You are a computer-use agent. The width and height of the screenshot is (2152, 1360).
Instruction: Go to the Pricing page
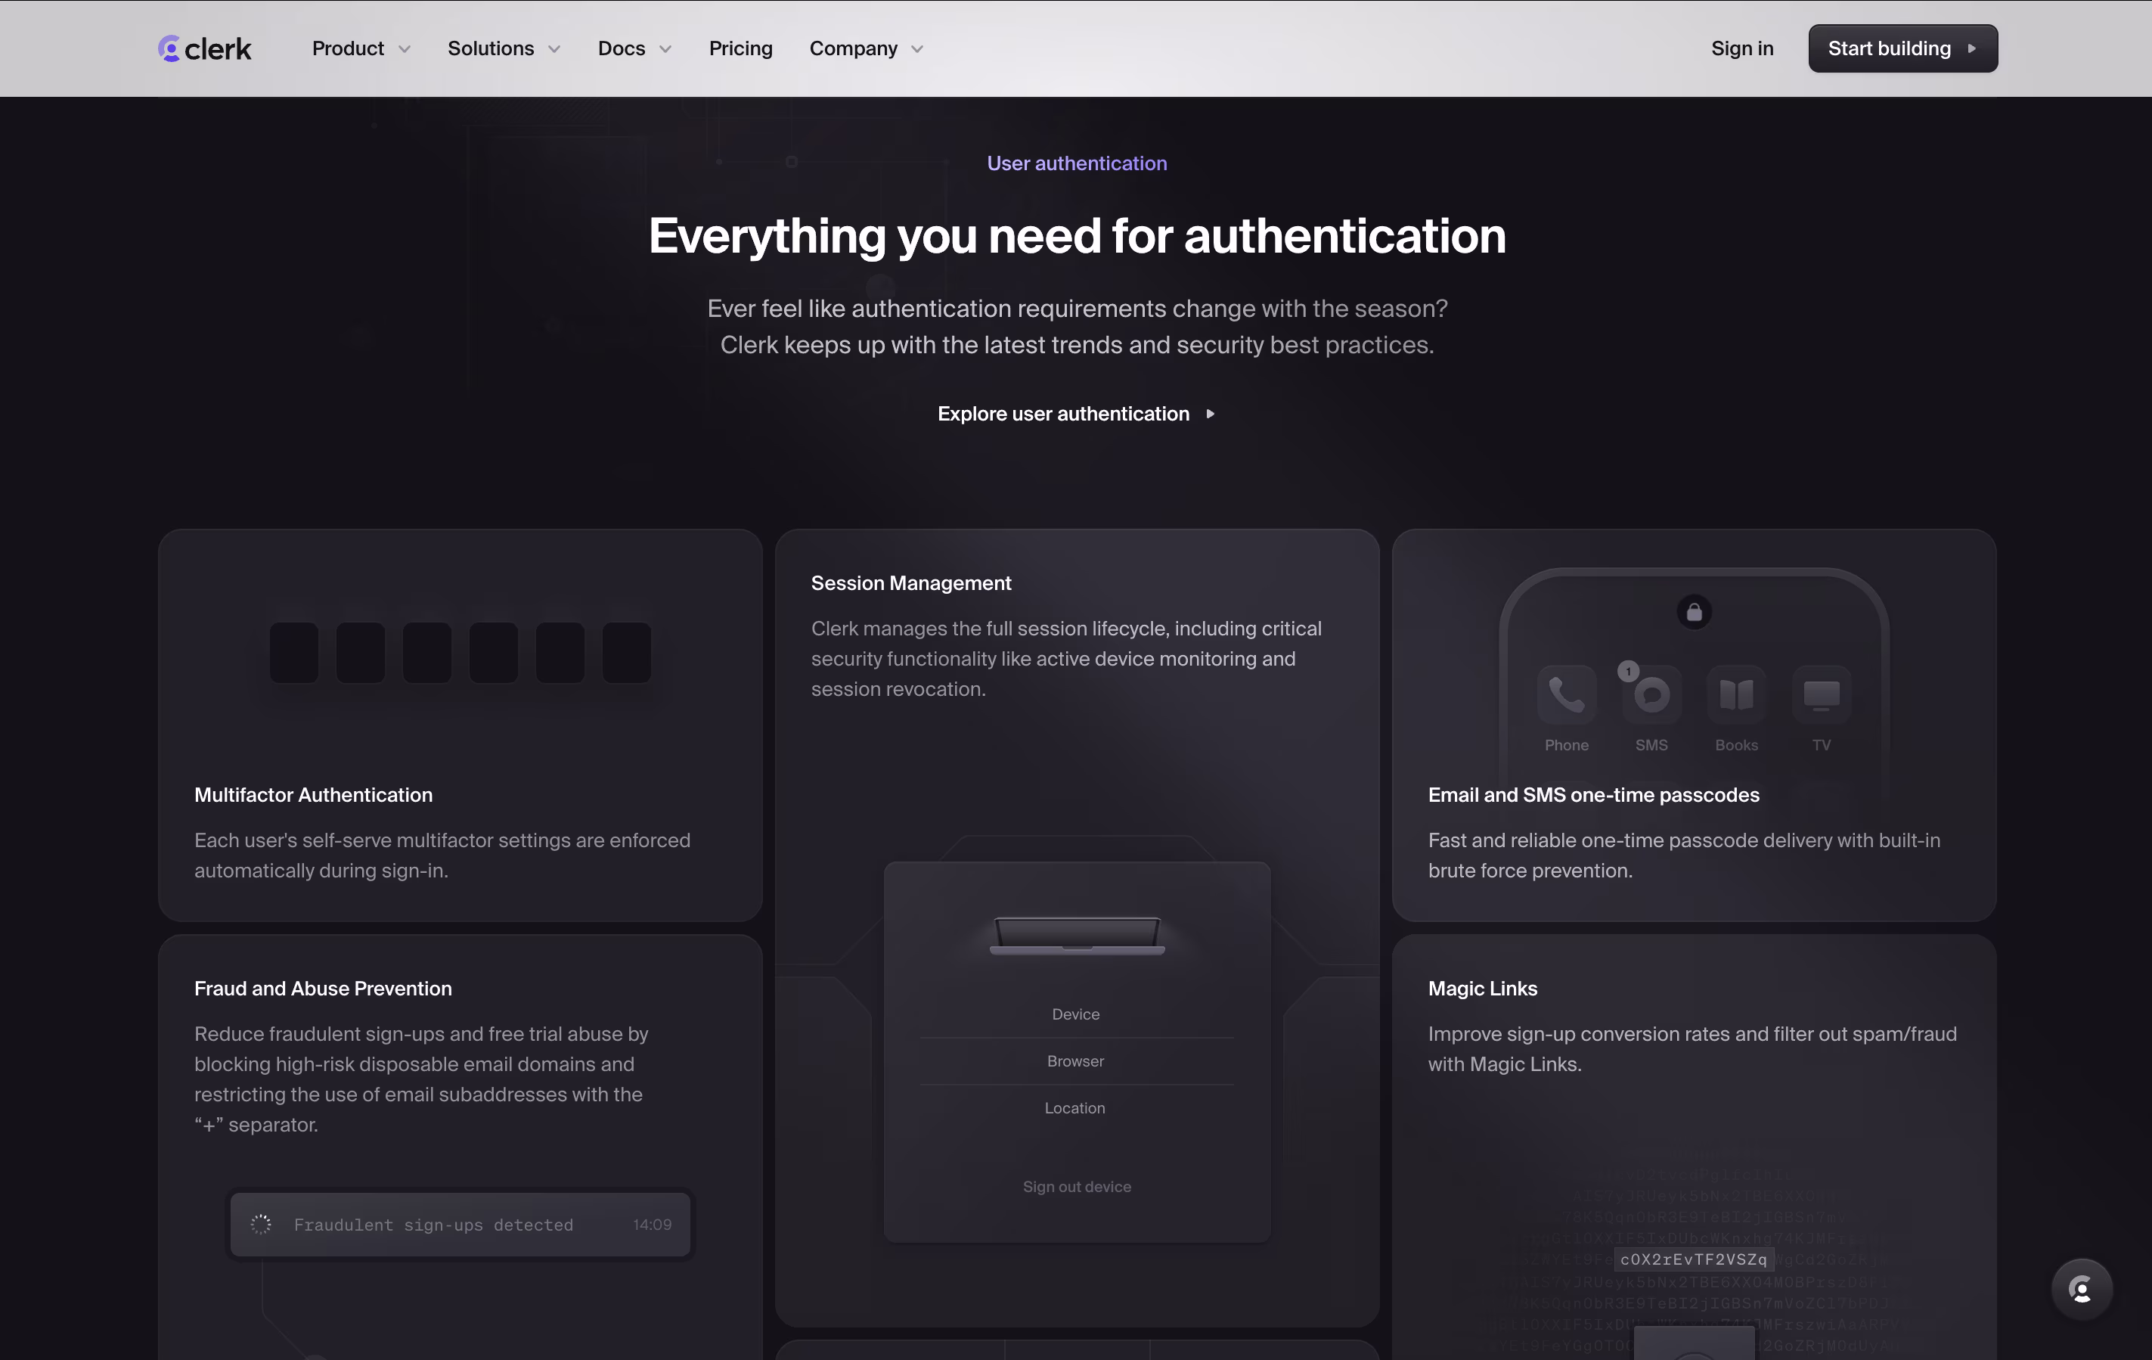(x=740, y=48)
